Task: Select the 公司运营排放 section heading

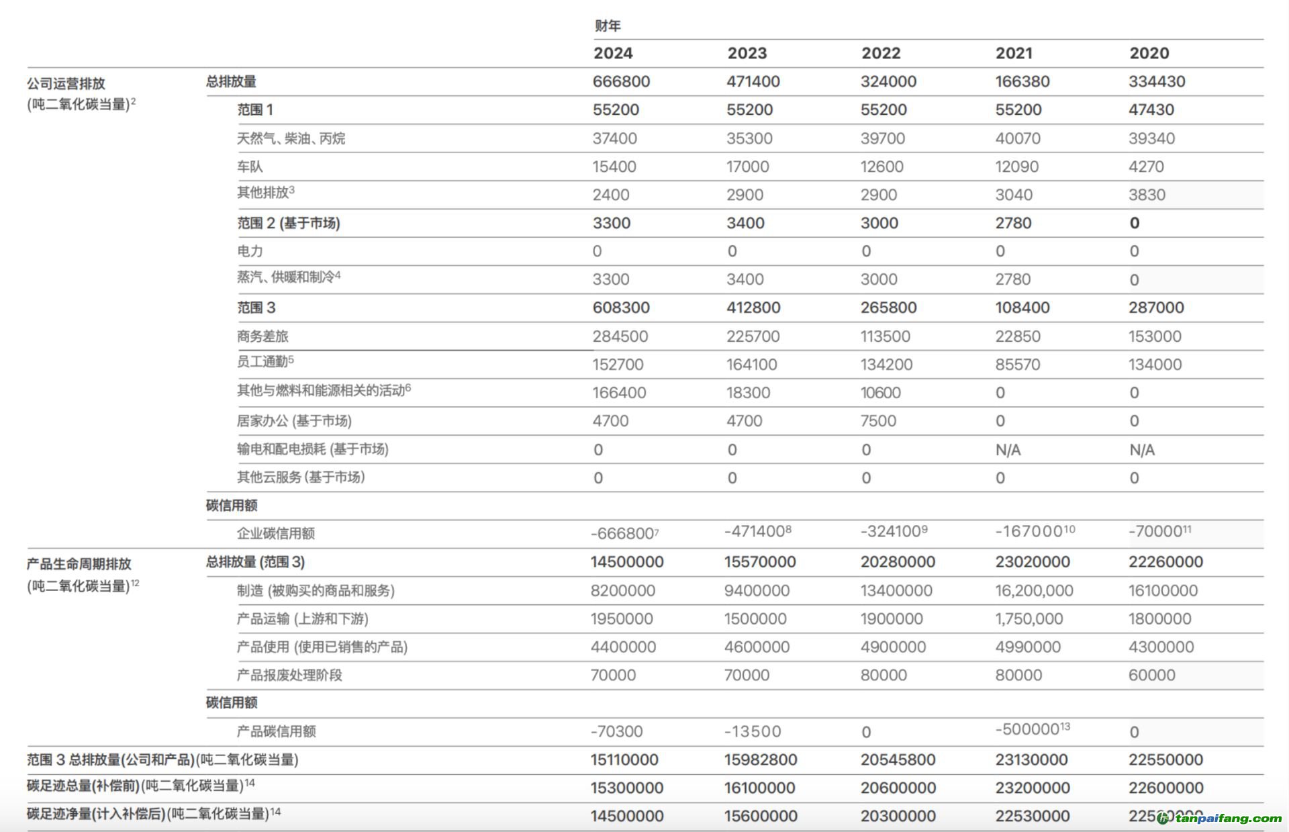Action: pos(66,83)
